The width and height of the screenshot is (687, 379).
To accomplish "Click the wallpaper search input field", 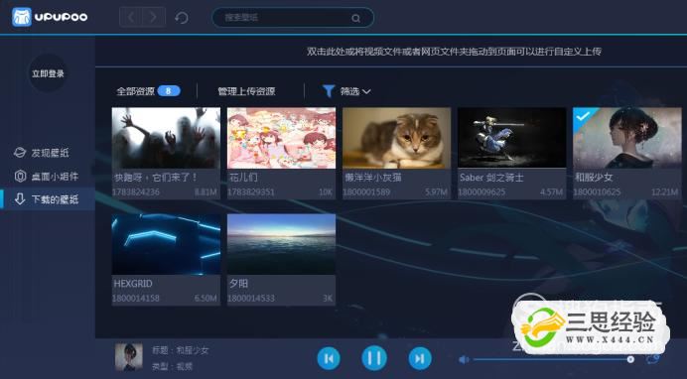I will [x=293, y=18].
